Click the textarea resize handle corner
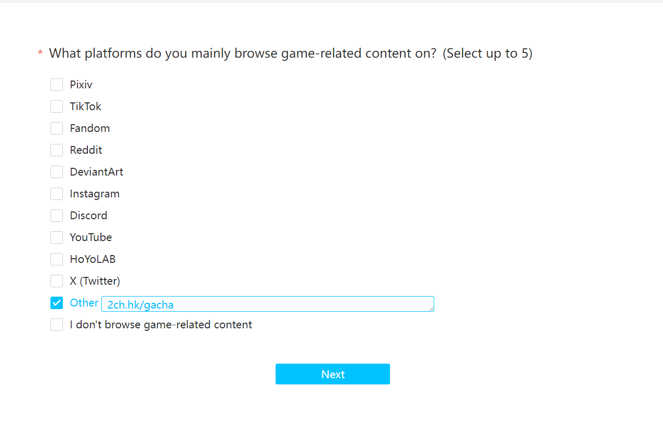Image resolution: width=663 pixels, height=440 pixels. pyautogui.click(x=431, y=309)
